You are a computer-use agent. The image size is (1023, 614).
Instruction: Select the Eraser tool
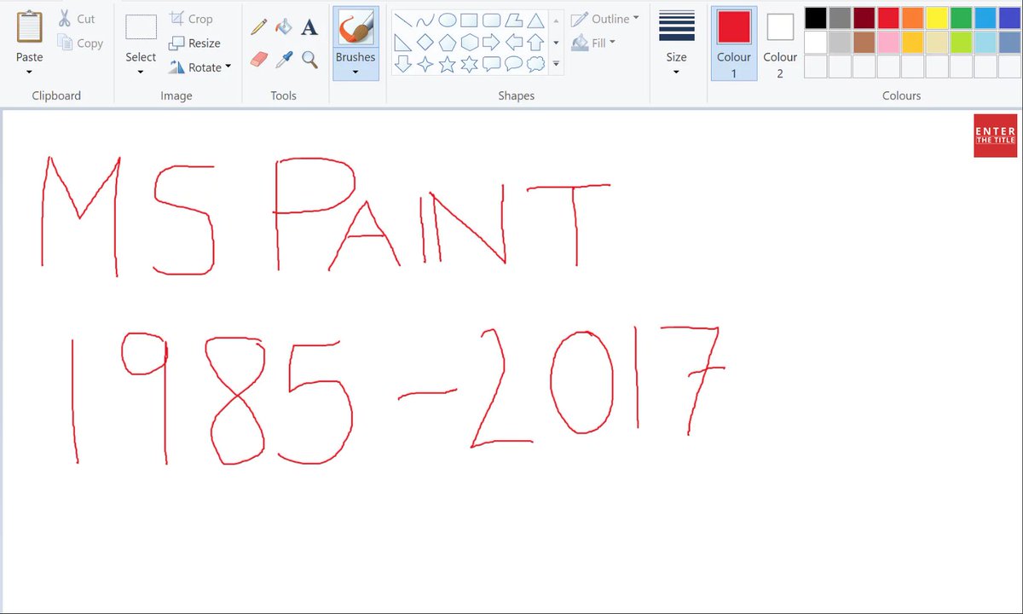[x=259, y=59]
